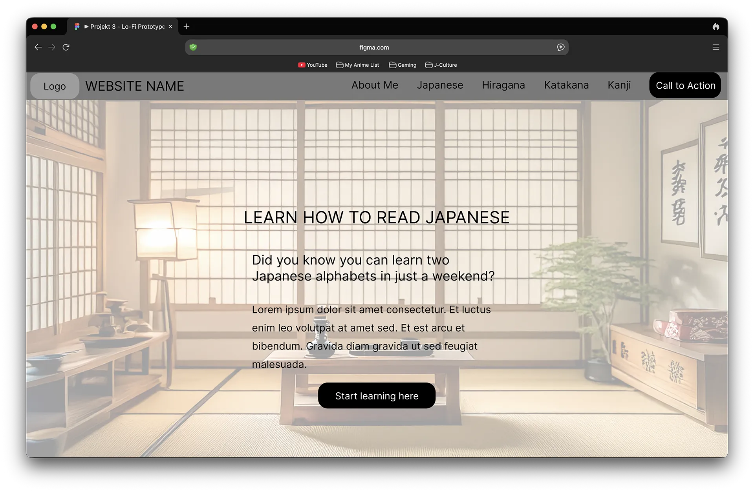Click the browser forward arrow

click(52, 47)
